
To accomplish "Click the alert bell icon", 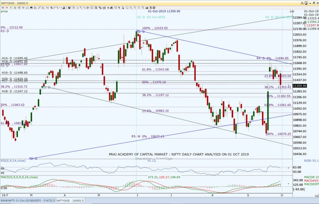I will click(x=123, y=8).
